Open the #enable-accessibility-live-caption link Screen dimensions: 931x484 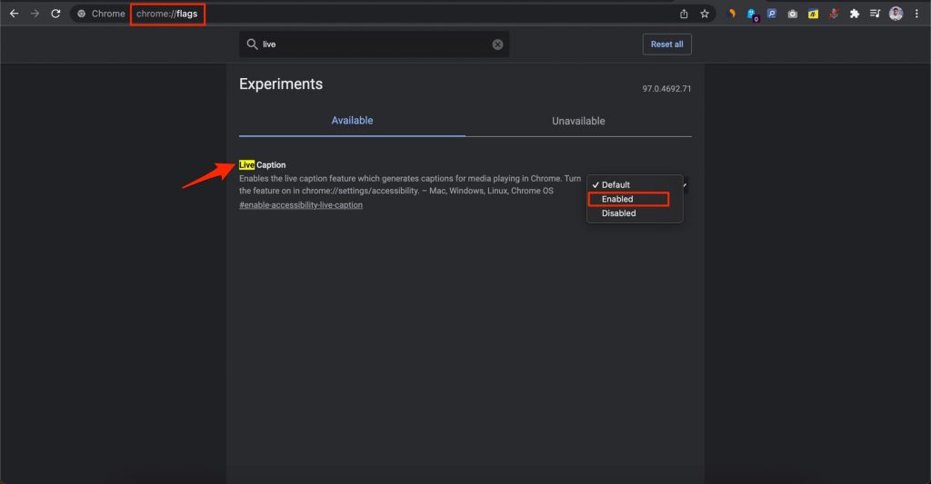coord(300,205)
